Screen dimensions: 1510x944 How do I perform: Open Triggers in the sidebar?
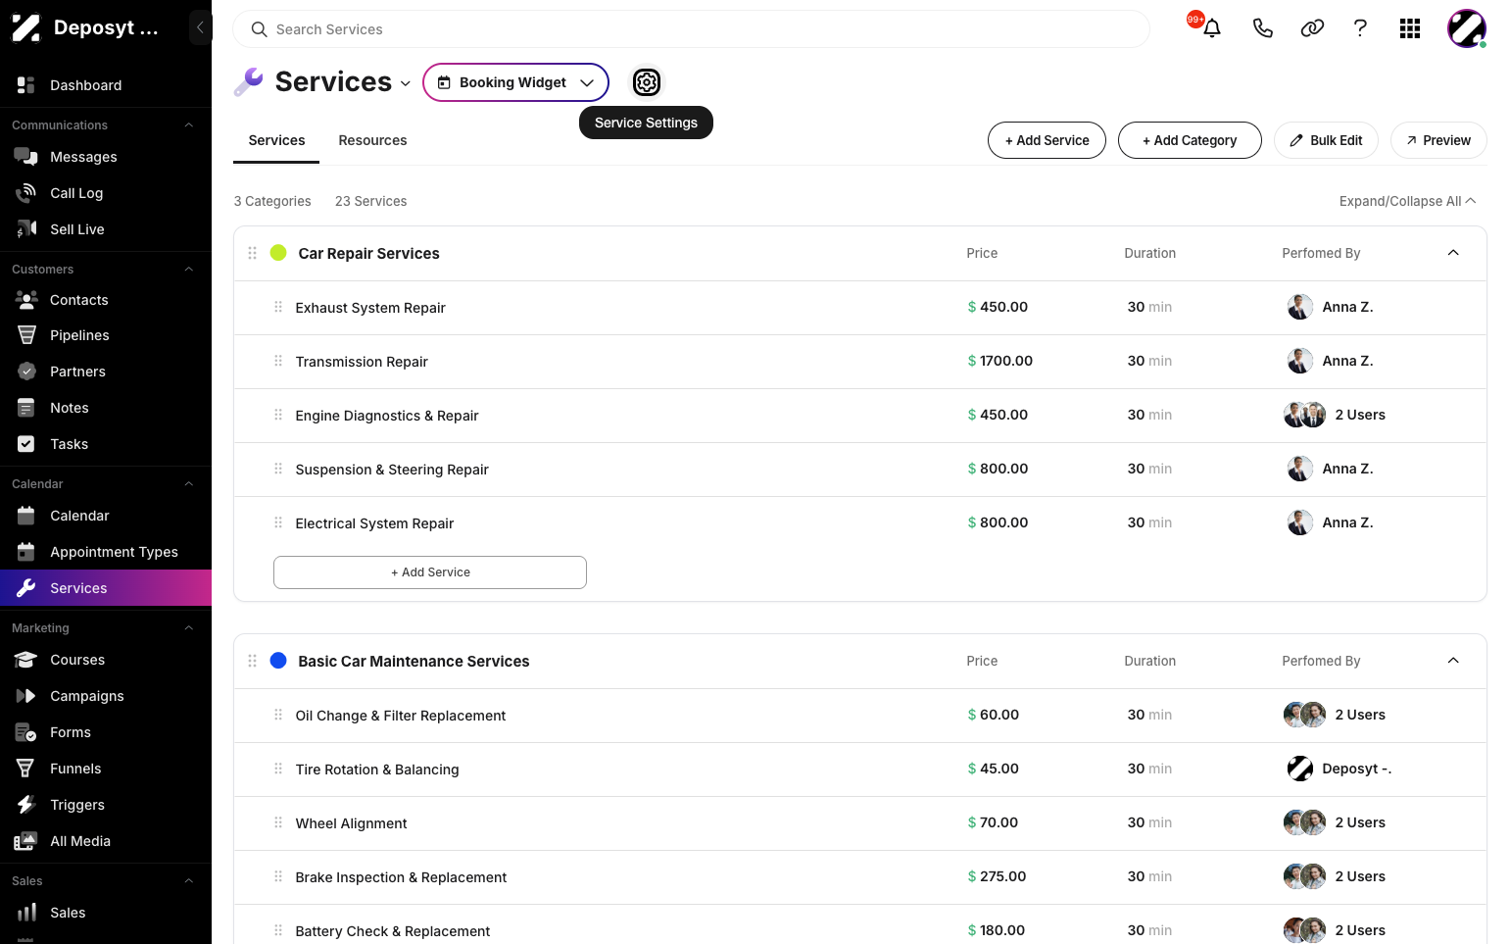tap(106, 805)
